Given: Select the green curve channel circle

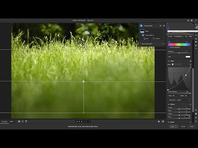Looking at the screenshot, I should click(178, 64).
